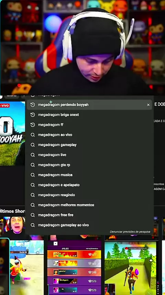Open the ranking list Short thumbnail
Screen dimensions: 165x295
click(74, 267)
